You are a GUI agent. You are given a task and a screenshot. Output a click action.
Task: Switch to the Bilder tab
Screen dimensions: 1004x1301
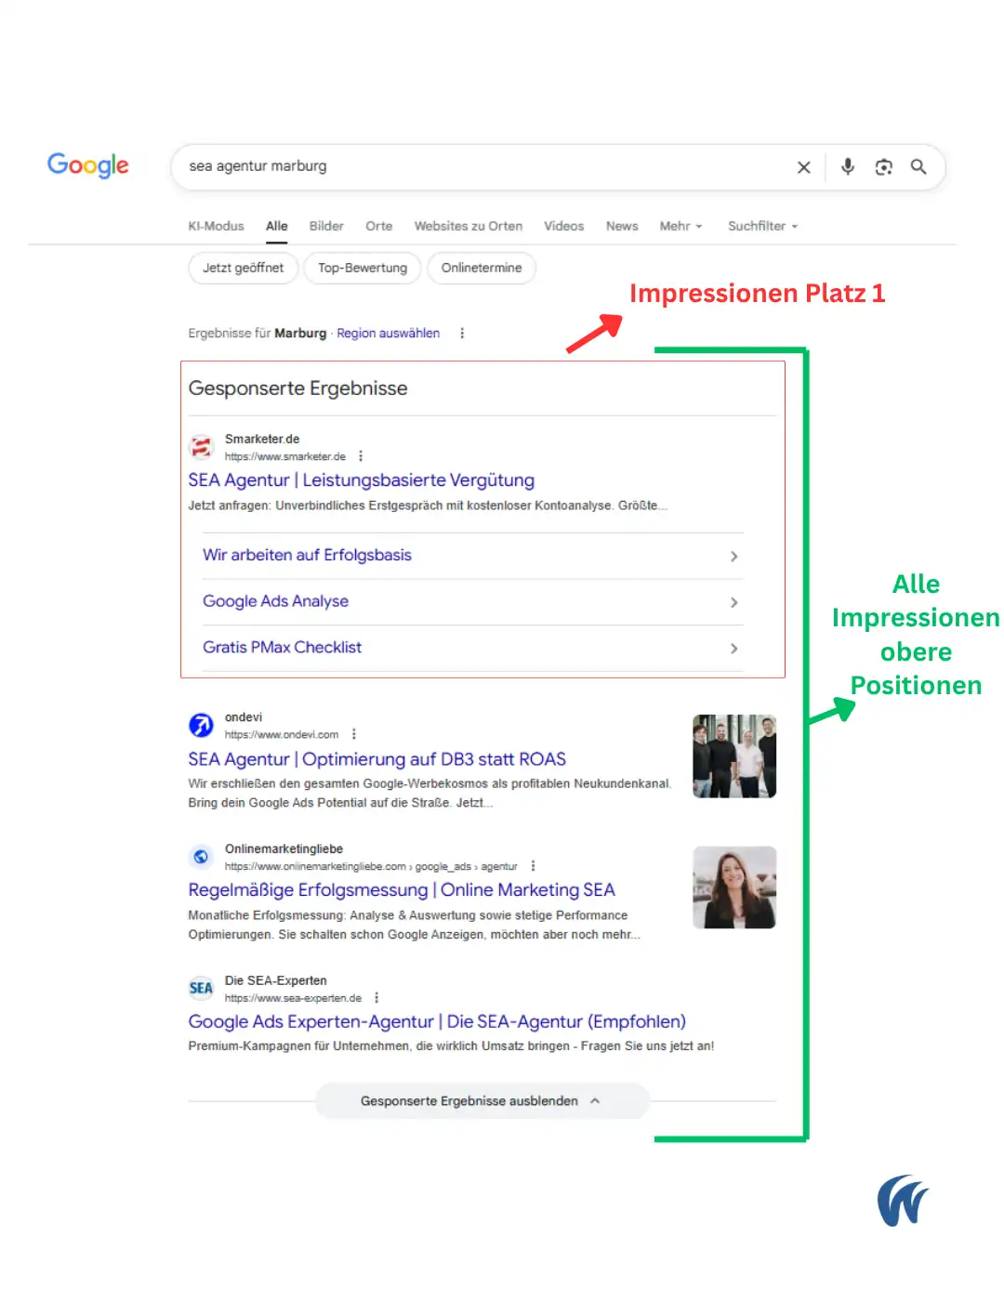pos(326,226)
